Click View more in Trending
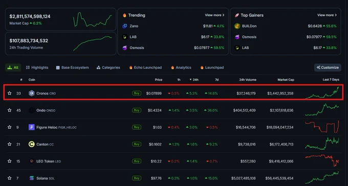This screenshot has height=186, width=348. (214, 15)
